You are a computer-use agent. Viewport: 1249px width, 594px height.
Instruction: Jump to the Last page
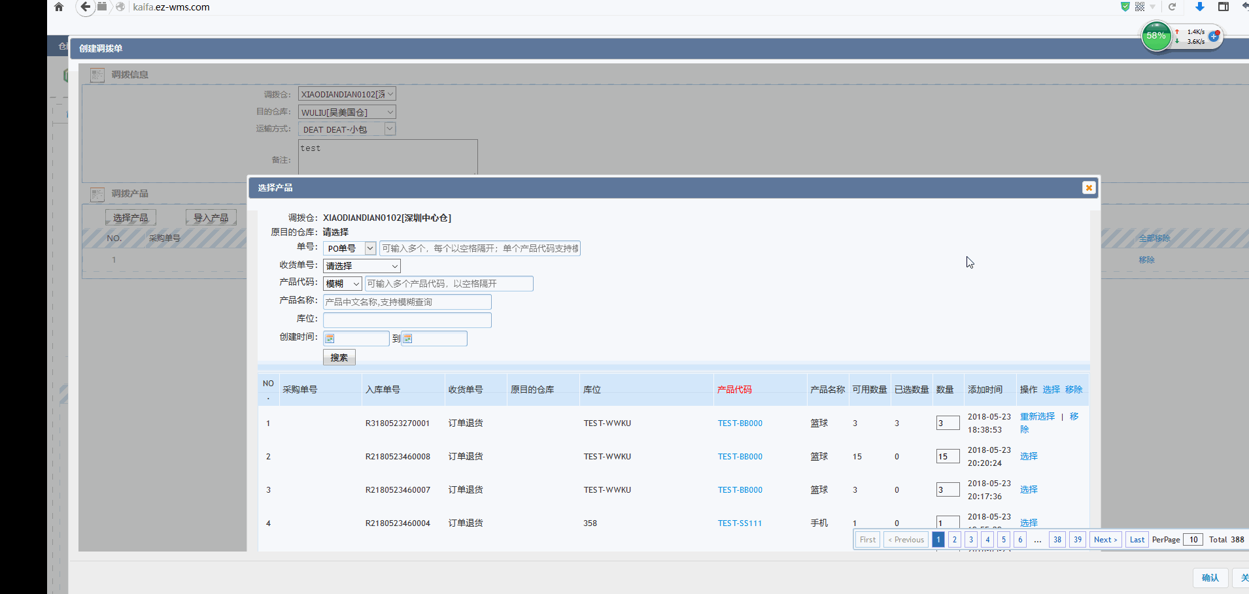click(x=1137, y=540)
